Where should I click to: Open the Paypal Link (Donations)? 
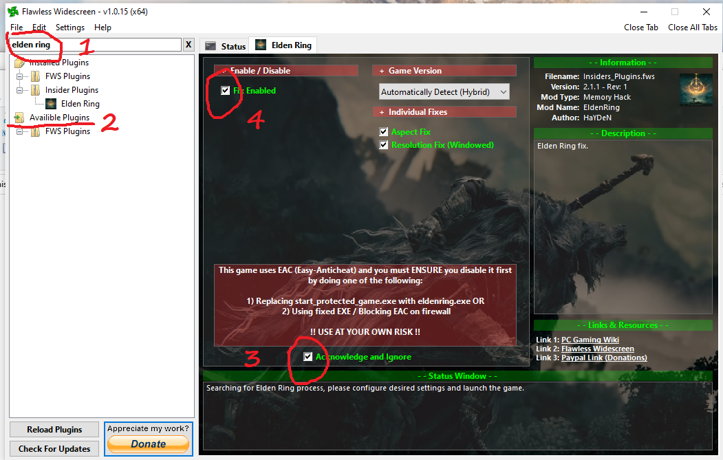(x=604, y=358)
